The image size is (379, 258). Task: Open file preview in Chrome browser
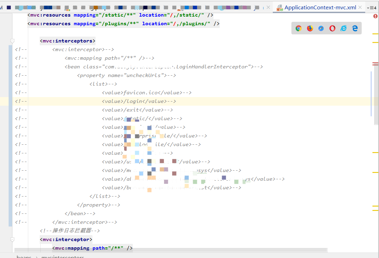point(299,28)
